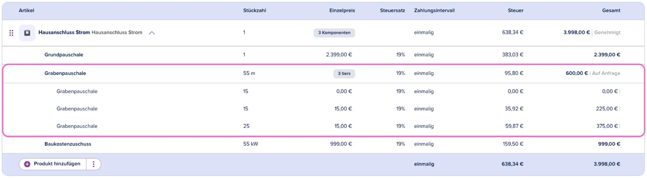Click the purple plus icon in Produkt hinzufügen

click(x=27, y=164)
